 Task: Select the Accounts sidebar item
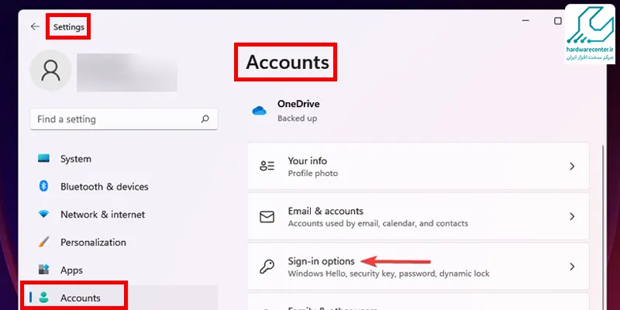[123, 298]
